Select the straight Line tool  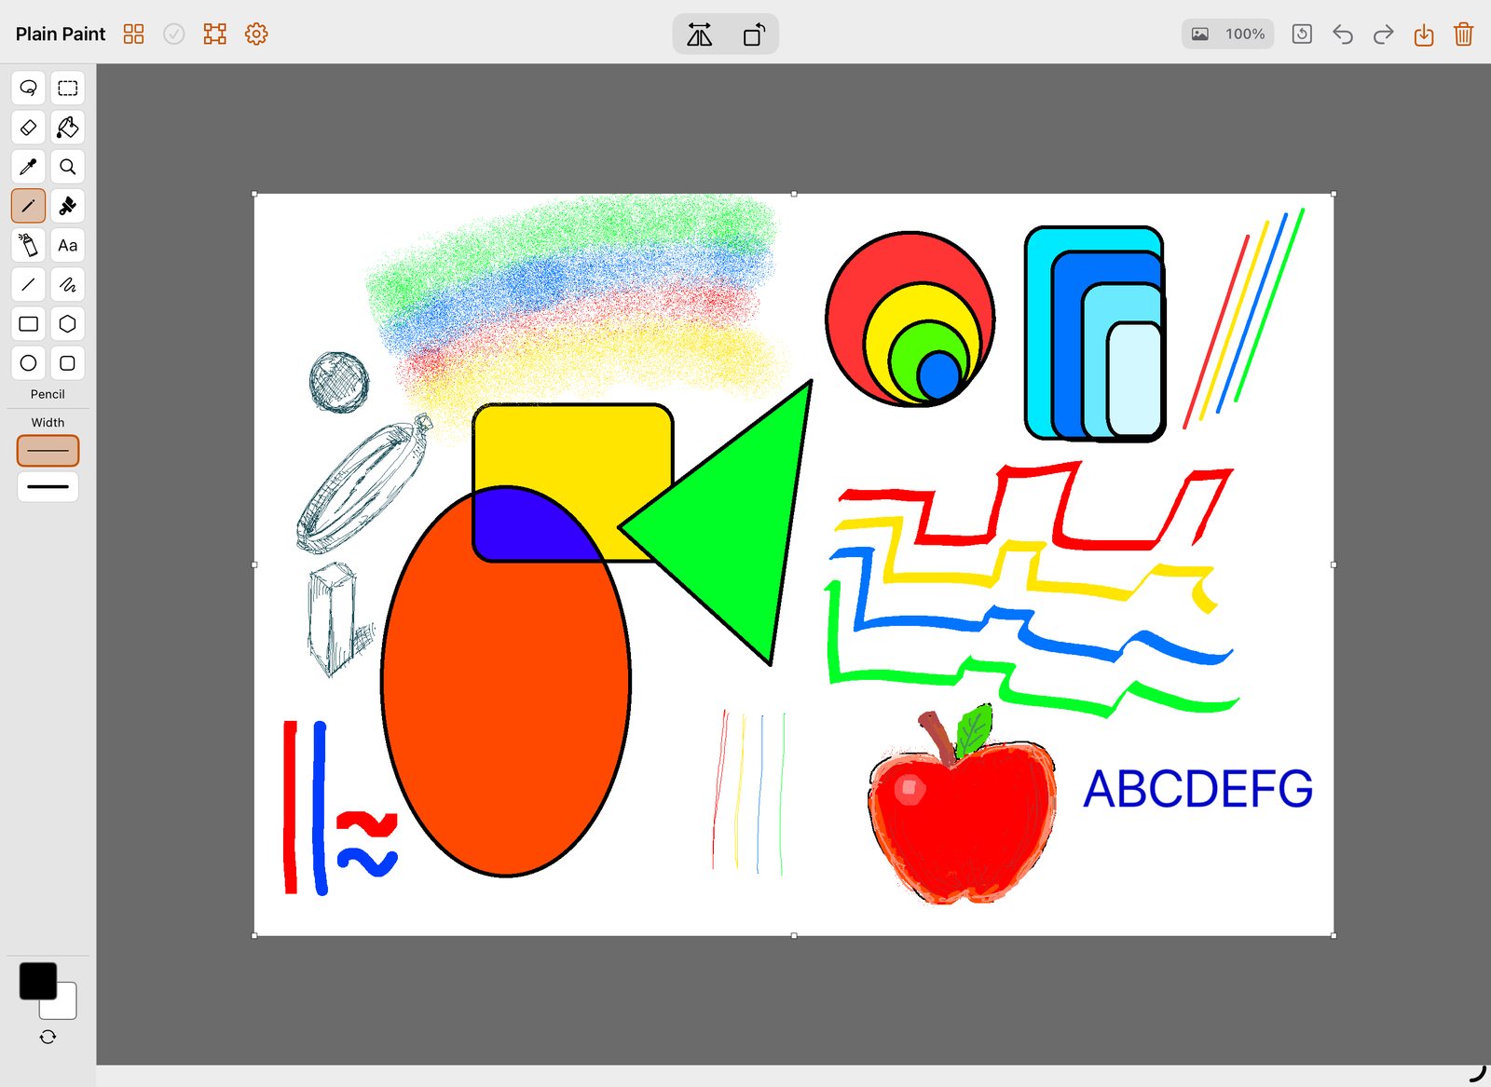[28, 284]
